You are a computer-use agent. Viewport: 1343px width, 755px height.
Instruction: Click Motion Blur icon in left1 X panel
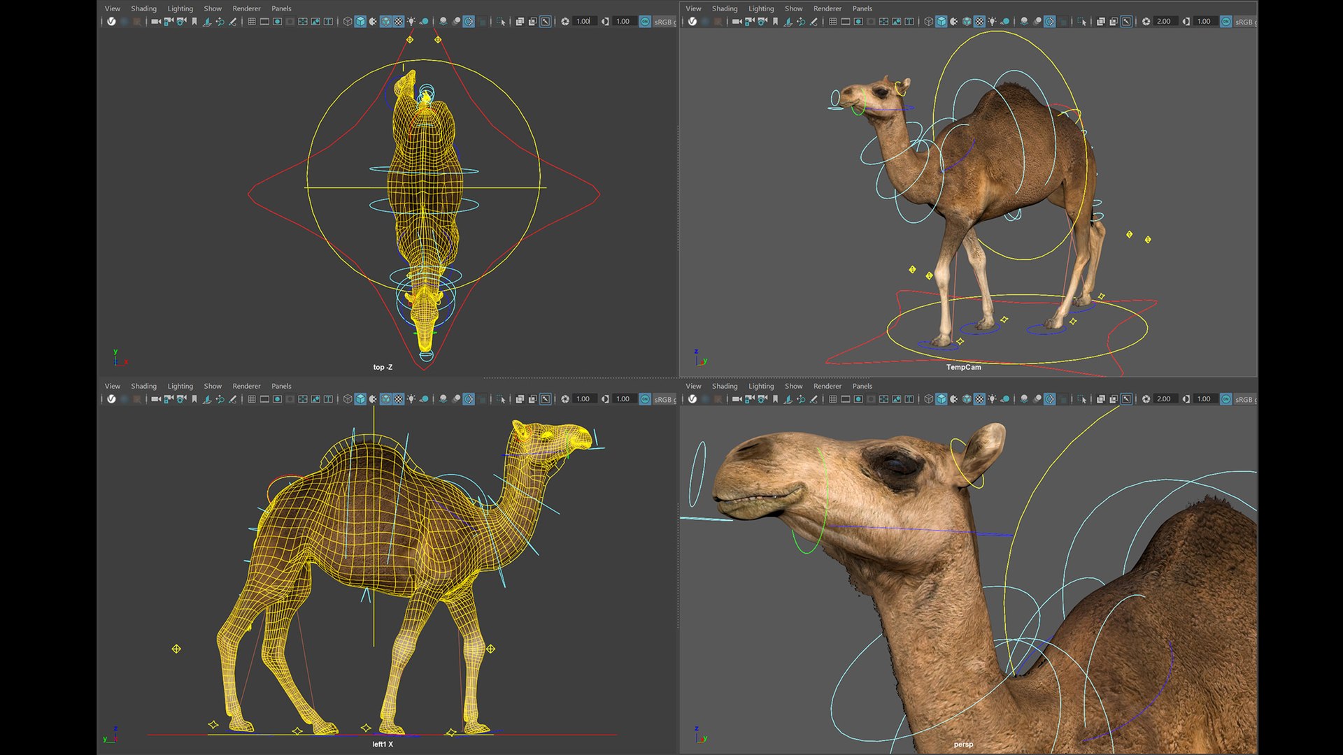(x=456, y=399)
